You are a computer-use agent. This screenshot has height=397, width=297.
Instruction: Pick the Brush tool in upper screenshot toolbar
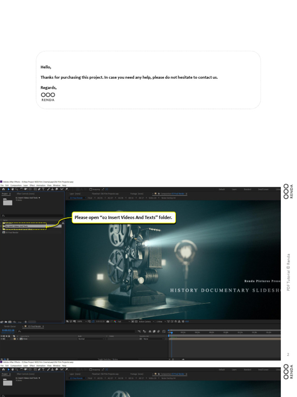48,189
